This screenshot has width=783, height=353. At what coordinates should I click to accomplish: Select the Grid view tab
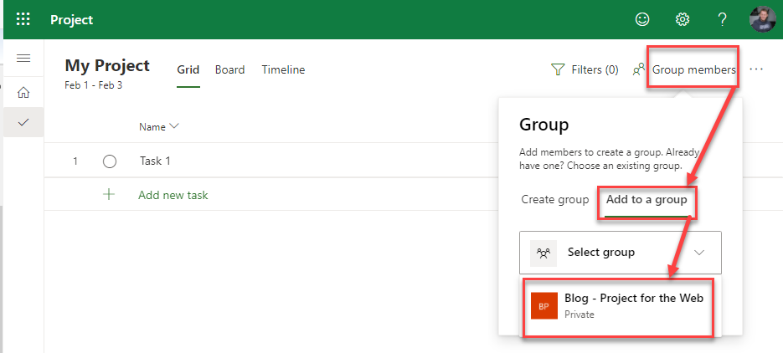pos(188,70)
